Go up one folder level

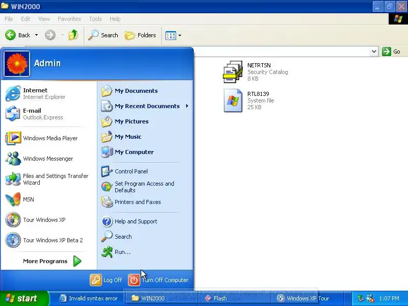[73, 35]
